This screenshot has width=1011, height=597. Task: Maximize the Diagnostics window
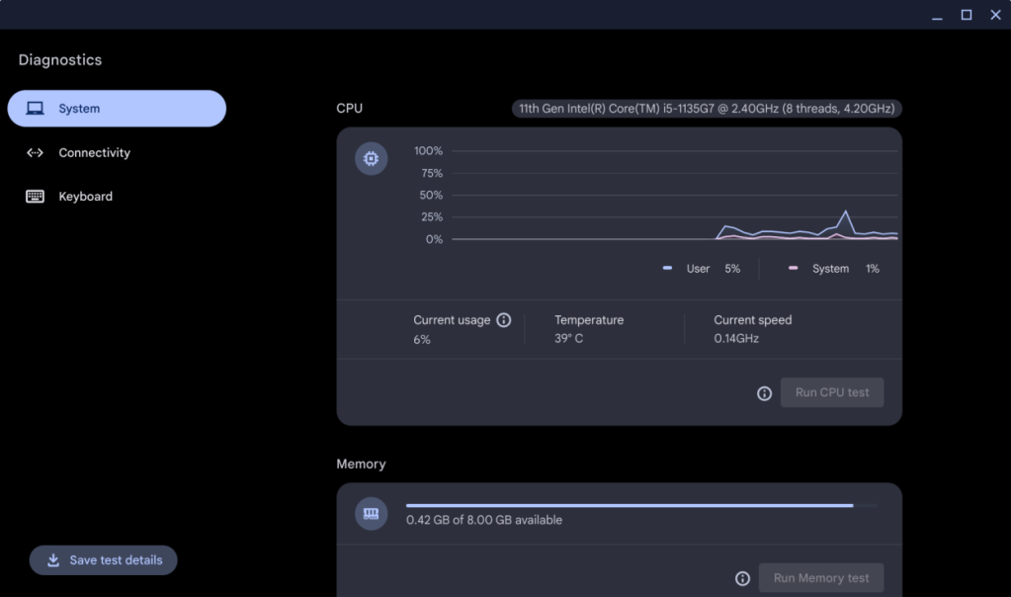(967, 15)
